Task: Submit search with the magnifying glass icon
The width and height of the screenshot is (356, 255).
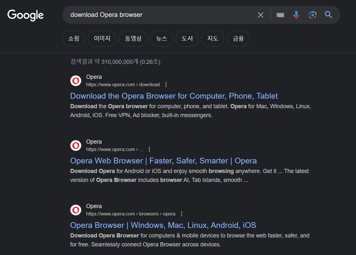Action: tap(328, 15)
